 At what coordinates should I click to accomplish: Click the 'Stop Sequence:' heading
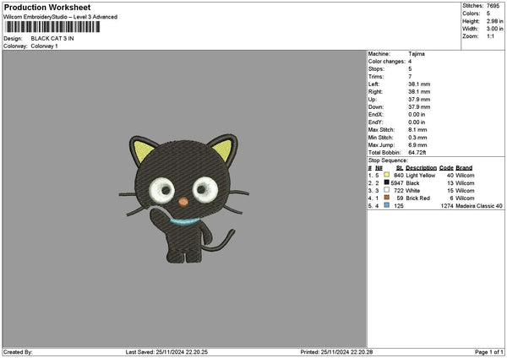coord(388,160)
